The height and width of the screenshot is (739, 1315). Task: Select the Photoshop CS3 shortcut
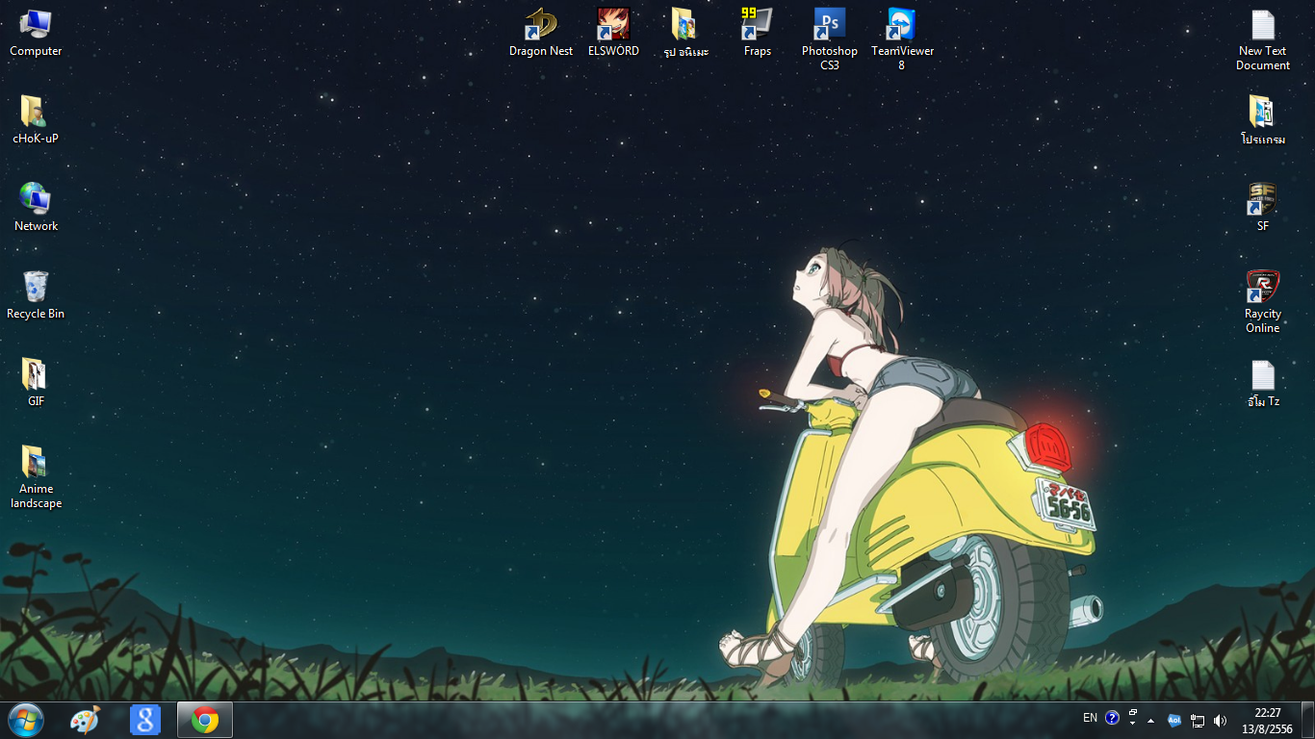[x=830, y=39]
